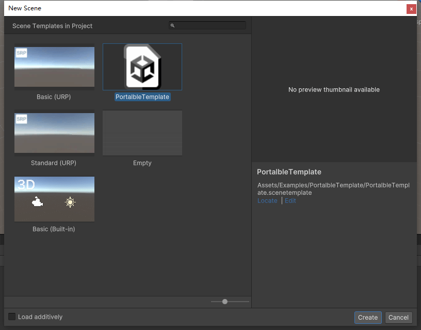This screenshot has height=330, width=421.
Task: Focus the template search field
Action: point(207,25)
